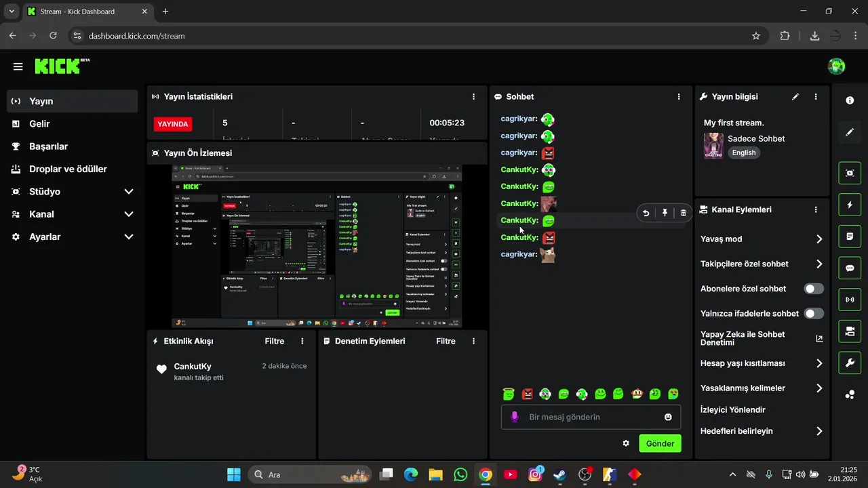Click the stream preview video
868x488 pixels.
(317, 247)
